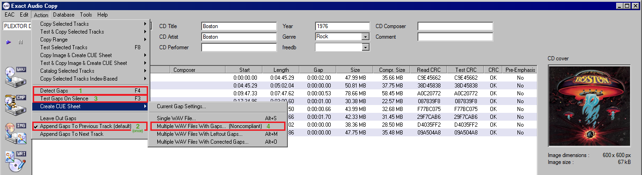Click the CD Title field
642x175 pixels.
[x=239, y=26]
